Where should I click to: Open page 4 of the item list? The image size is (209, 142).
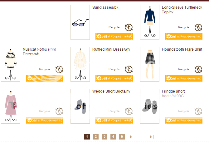113,136
